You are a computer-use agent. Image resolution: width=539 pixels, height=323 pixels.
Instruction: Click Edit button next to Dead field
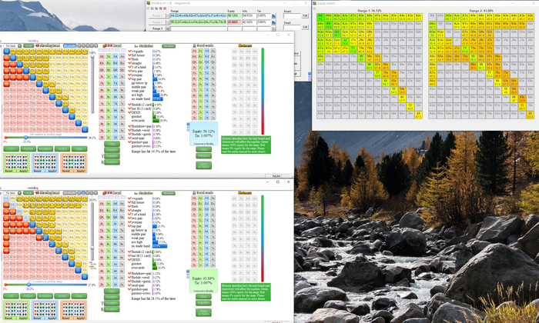[305, 27]
